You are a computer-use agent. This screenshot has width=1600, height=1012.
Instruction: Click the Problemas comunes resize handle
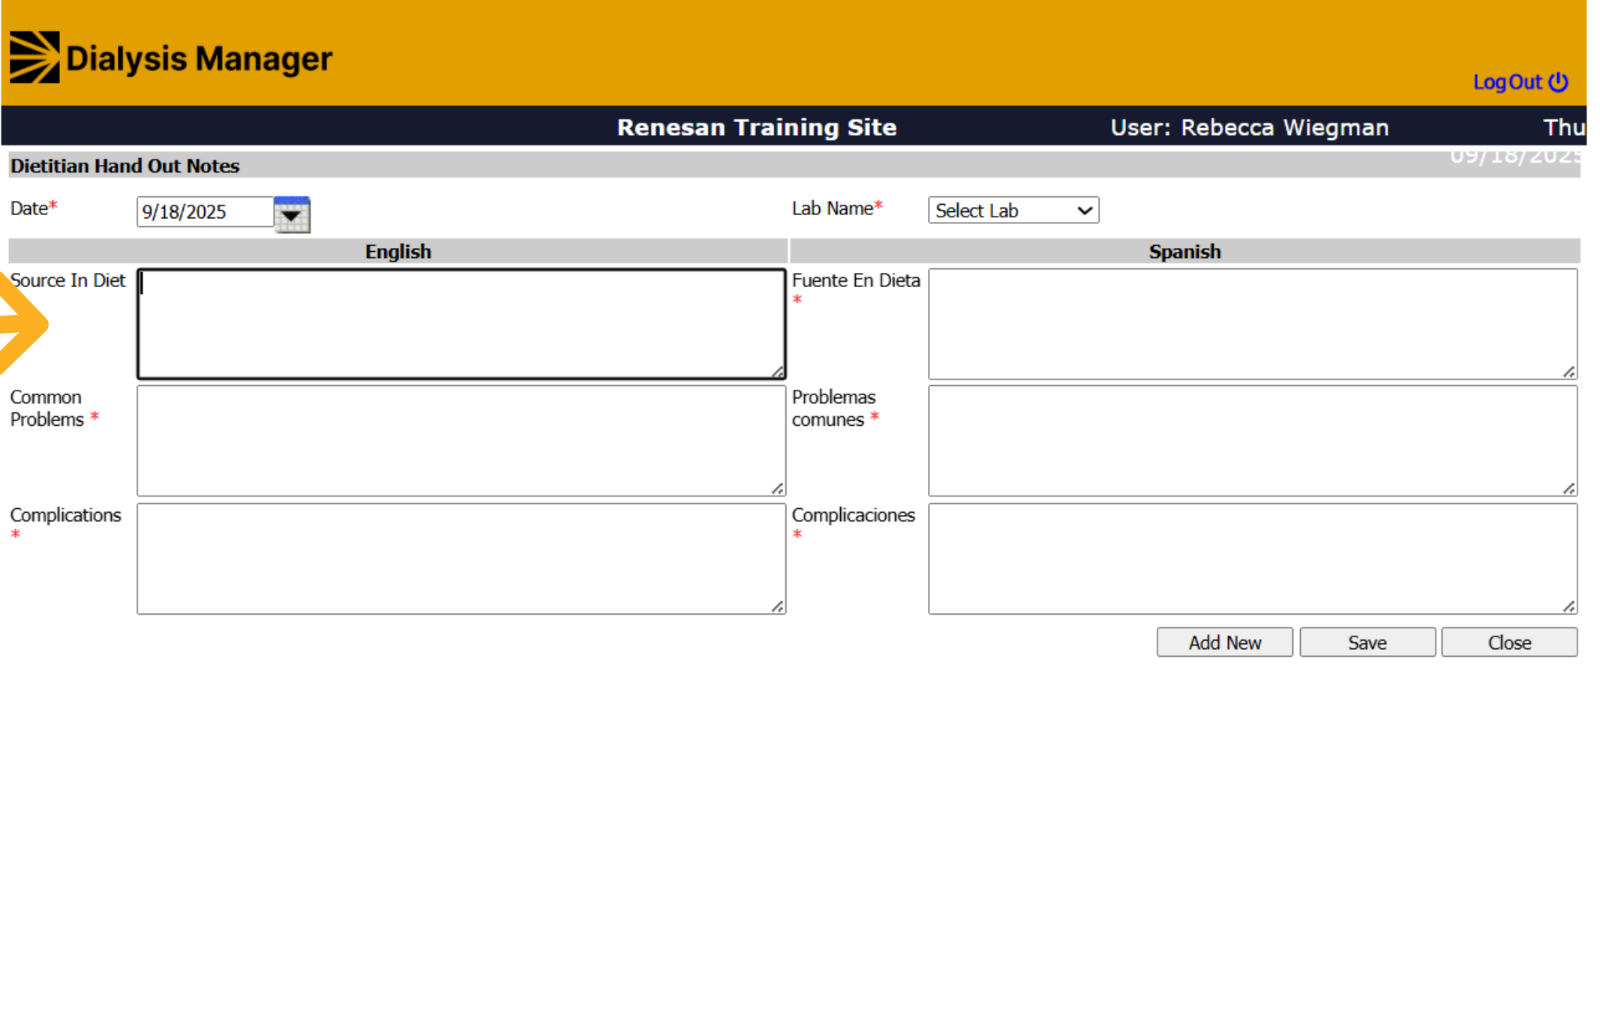click(x=1569, y=489)
